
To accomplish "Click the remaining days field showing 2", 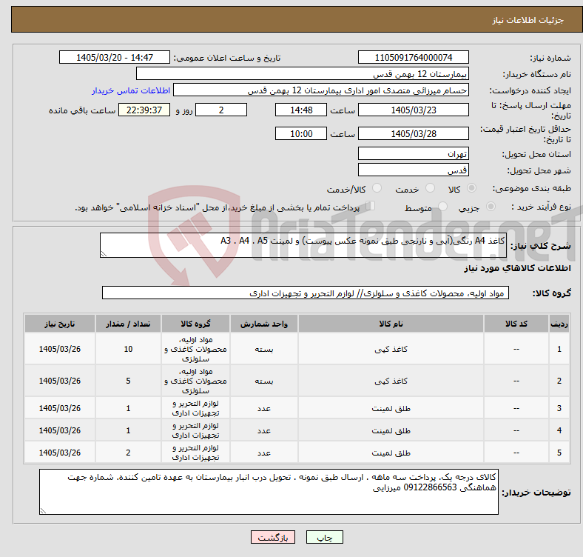I will (221, 110).
